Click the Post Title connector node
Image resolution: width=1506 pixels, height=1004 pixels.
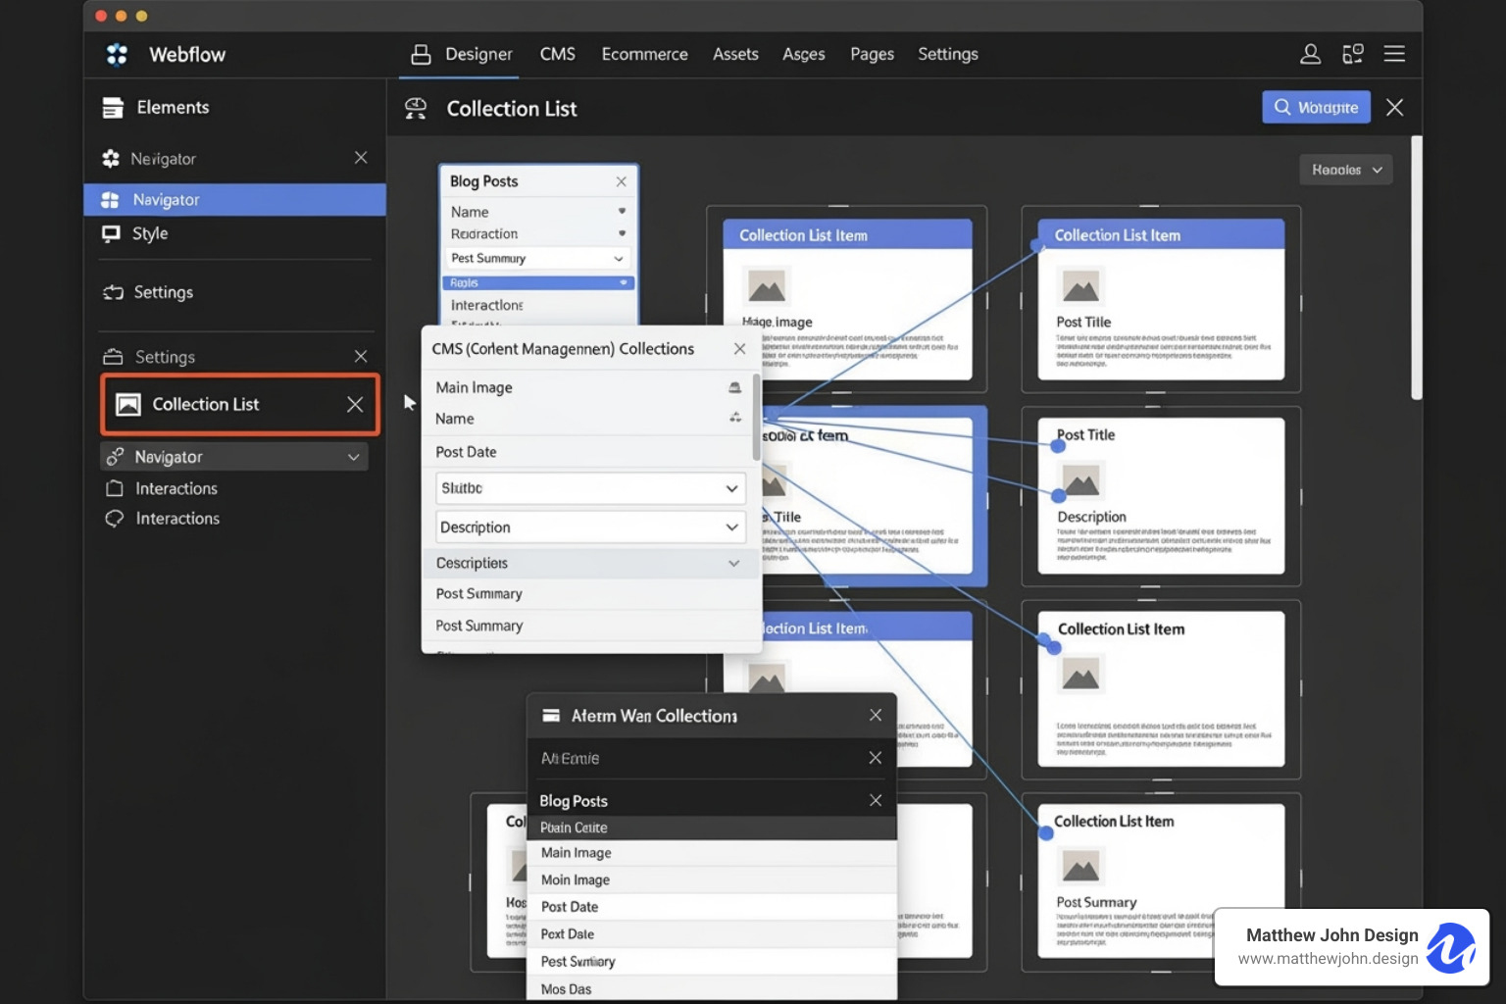(1058, 446)
